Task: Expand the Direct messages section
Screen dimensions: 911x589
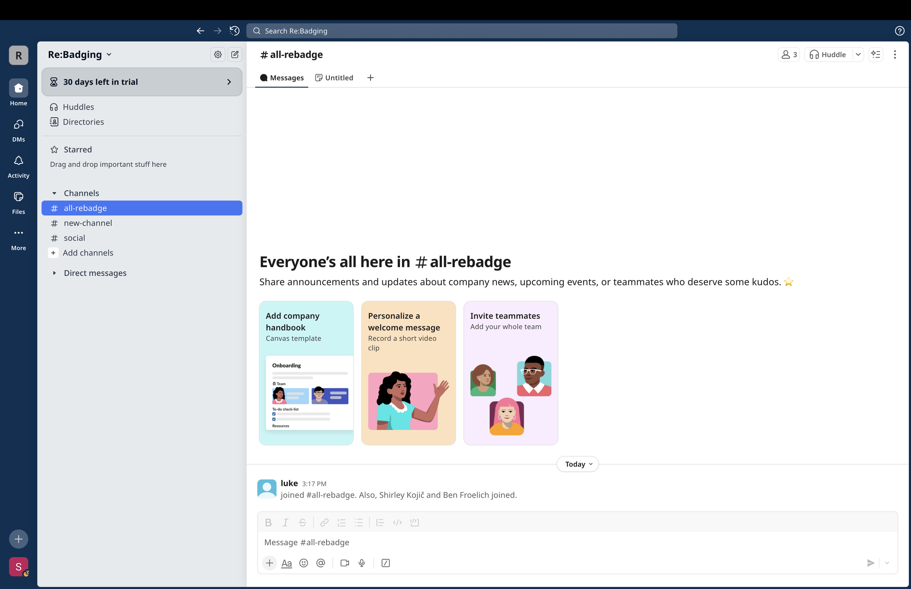Action: click(x=54, y=273)
